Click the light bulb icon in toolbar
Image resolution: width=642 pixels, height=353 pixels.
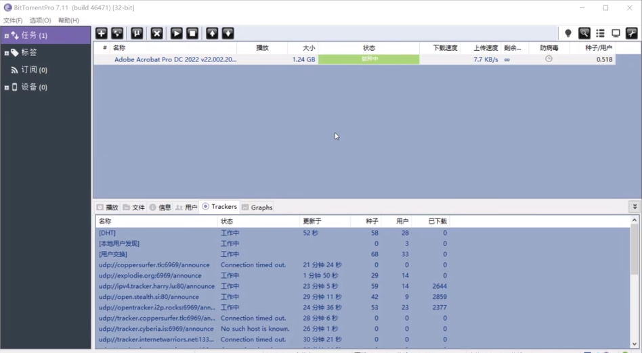coord(568,33)
